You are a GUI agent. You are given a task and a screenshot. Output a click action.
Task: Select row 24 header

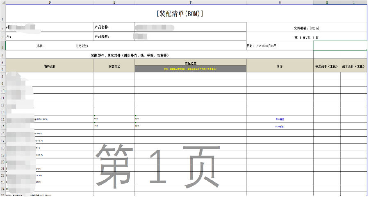pyautogui.click(x=2, y=189)
